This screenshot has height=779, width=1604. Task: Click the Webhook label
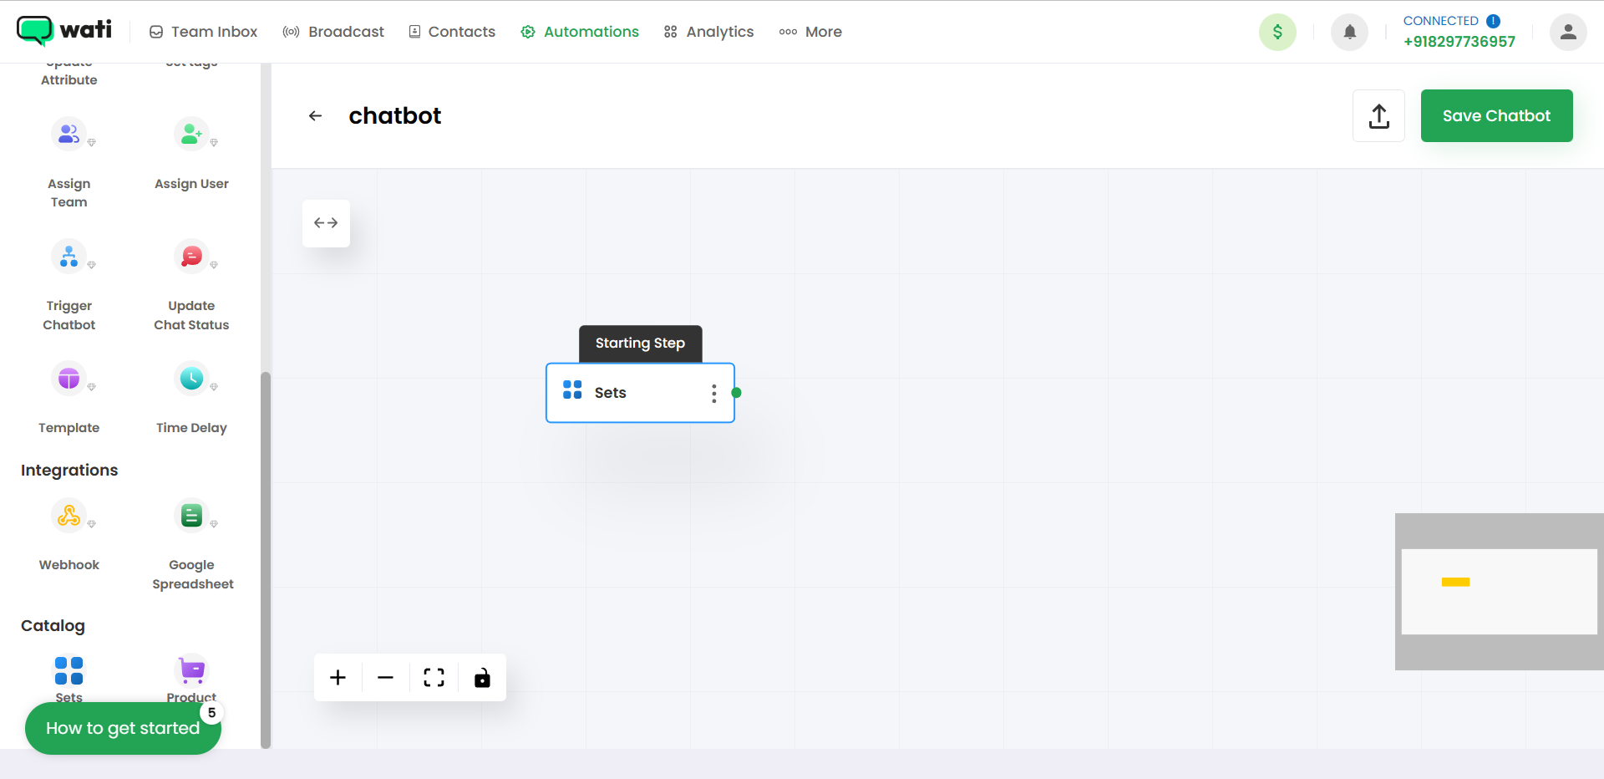tap(69, 565)
